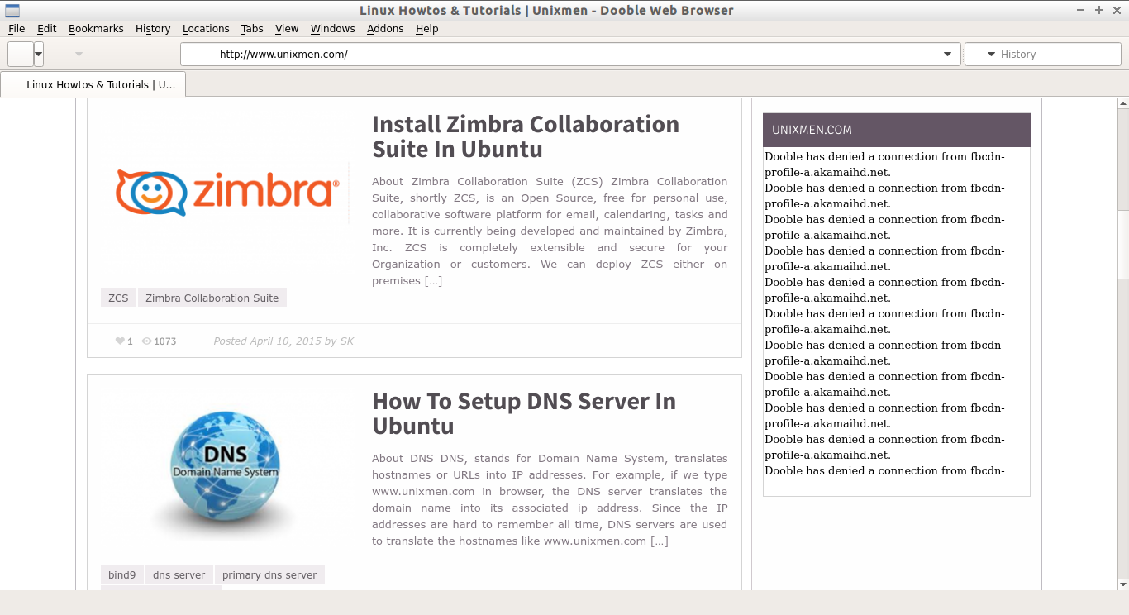Click the vertical scrollbar down arrow
This screenshot has width=1129, height=615.
pyautogui.click(x=1123, y=584)
